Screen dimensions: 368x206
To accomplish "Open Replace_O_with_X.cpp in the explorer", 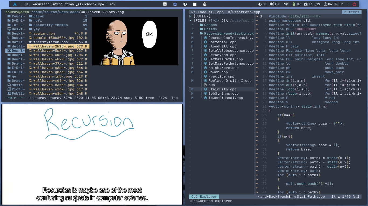I will coord(230,81).
